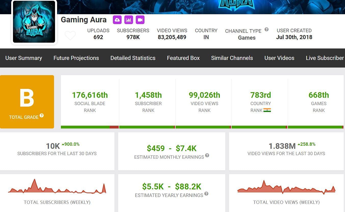Viewport: 345px width, 212px height.
Task: Open the User Summary tab
Action: (24, 58)
